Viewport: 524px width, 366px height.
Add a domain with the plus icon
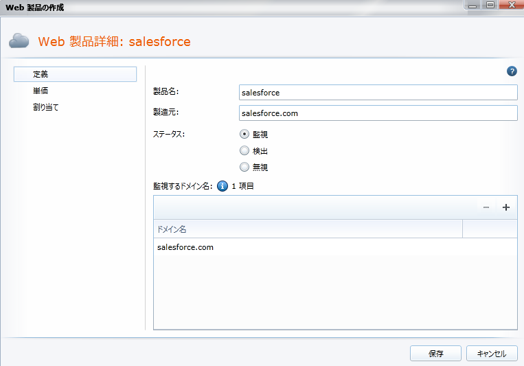point(506,207)
